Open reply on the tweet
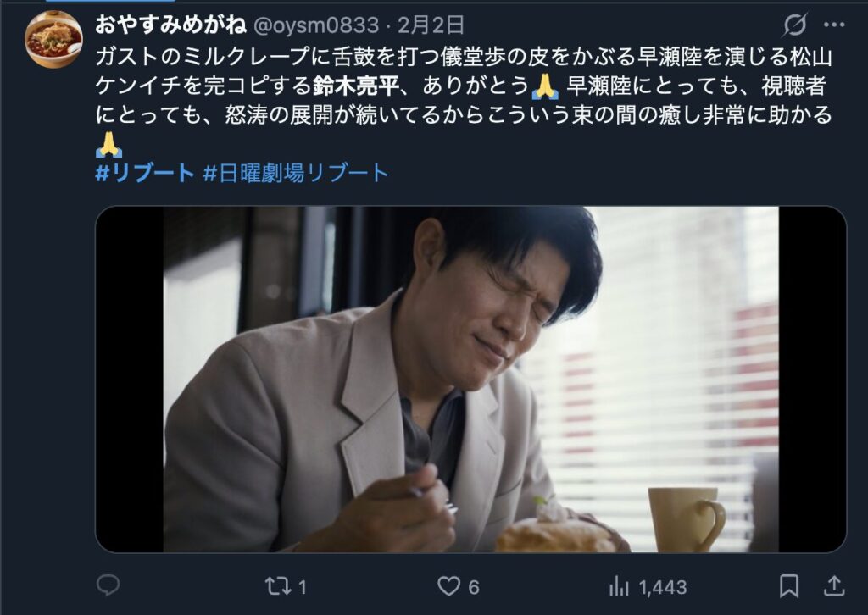This screenshot has width=868, height=615. (108, 585)
